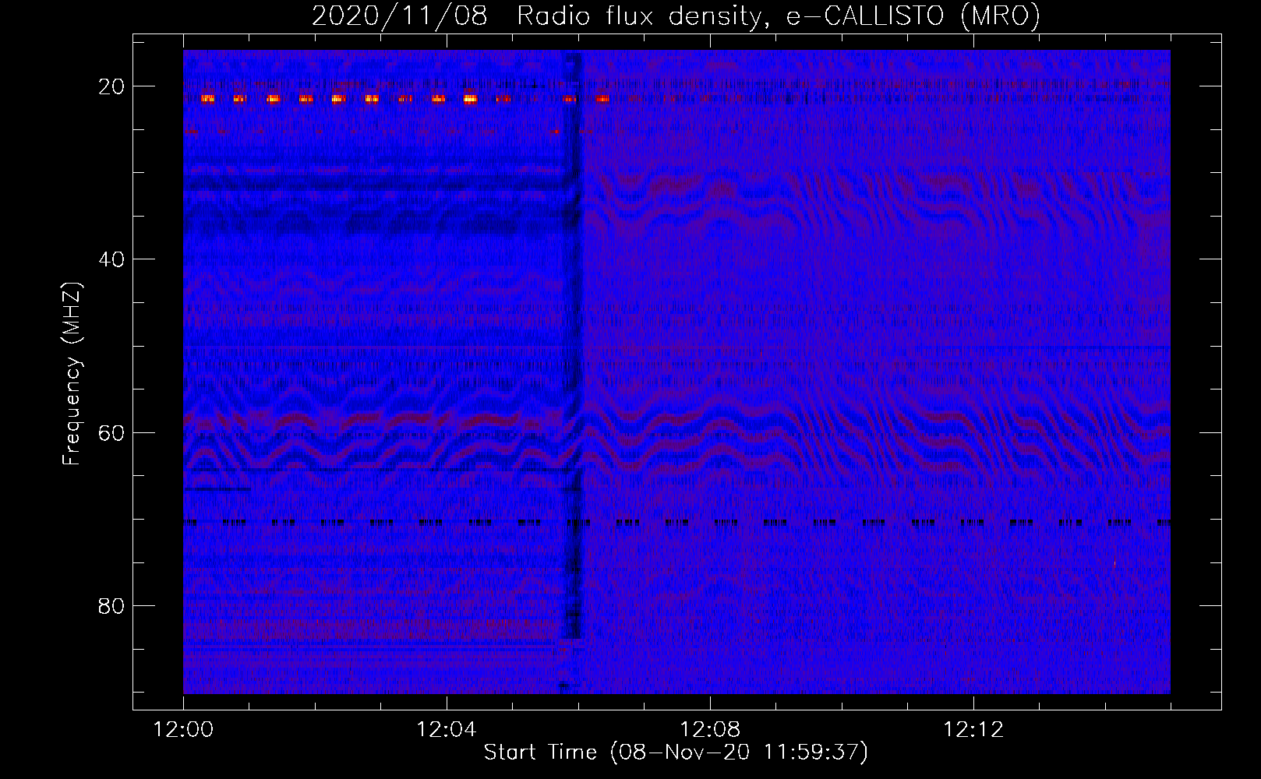Click the 60 frequency tick label
The height and width of the screenshot is (779, 1261).
coord(111,432)
